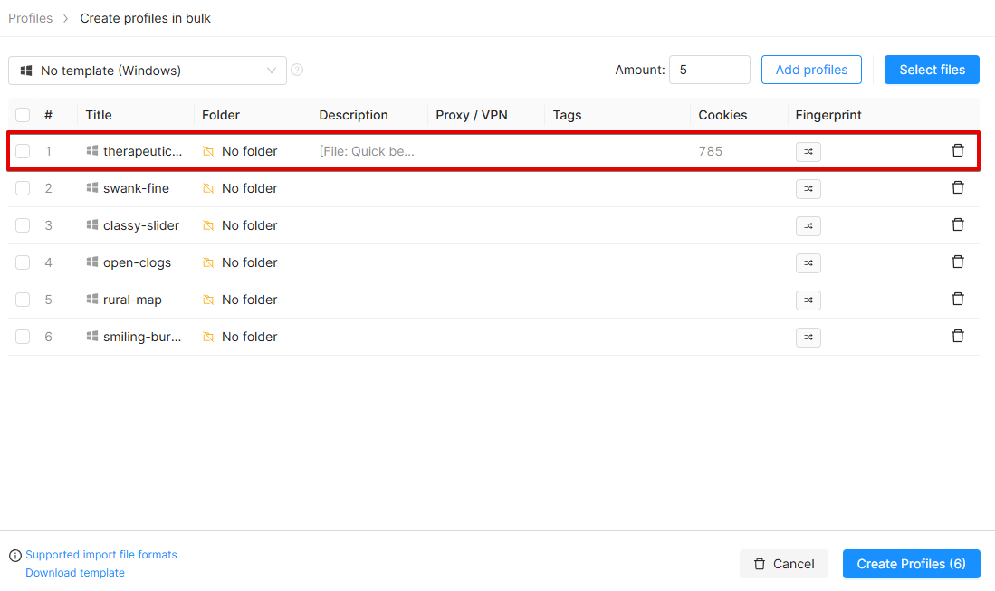
Task: Click the open-clogs profile title
Action: point(137,262)
